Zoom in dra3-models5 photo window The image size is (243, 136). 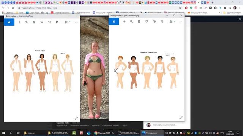click(27, 22)
